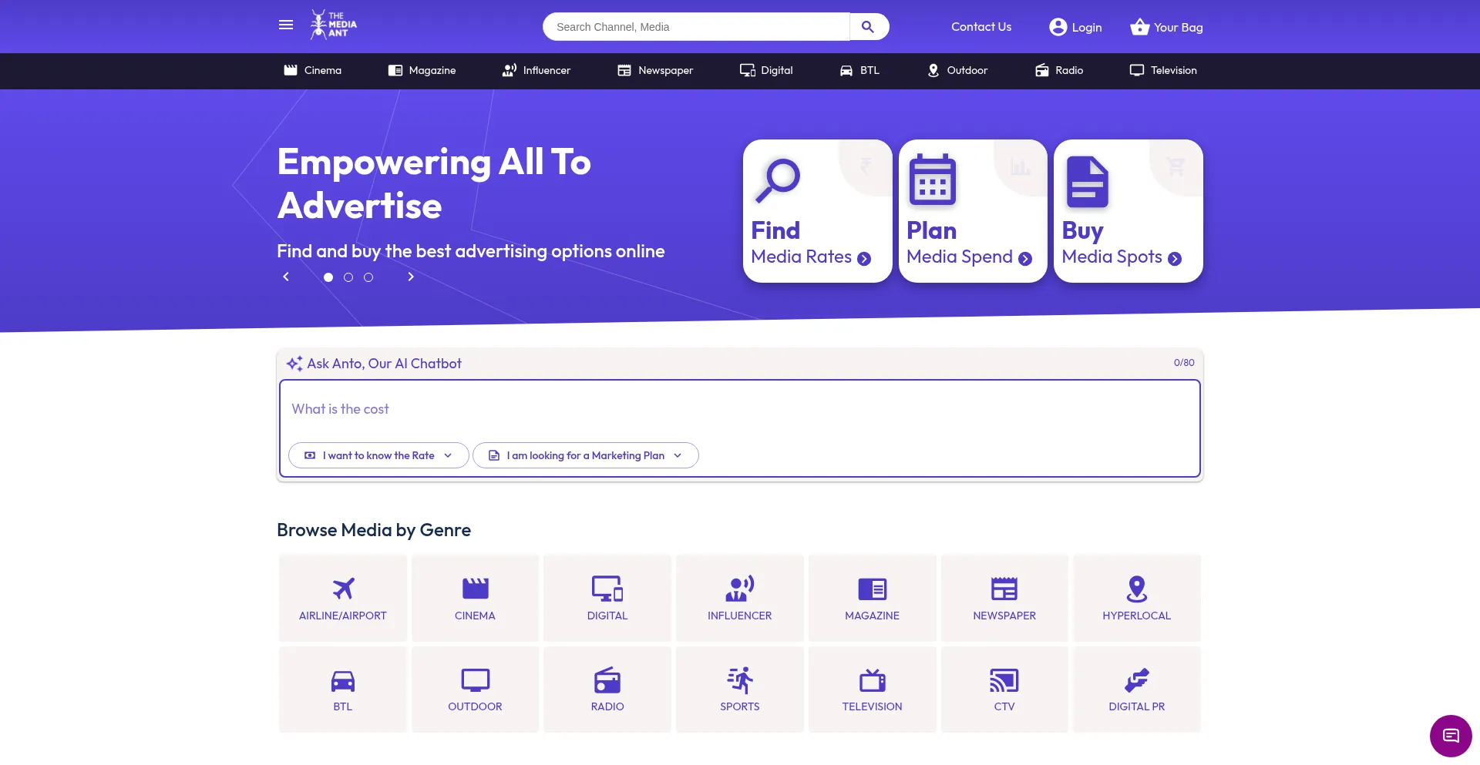This screenshot has height=765, width=1480.
Task: Select the Sports genre tile
Action: coord(740,689)
